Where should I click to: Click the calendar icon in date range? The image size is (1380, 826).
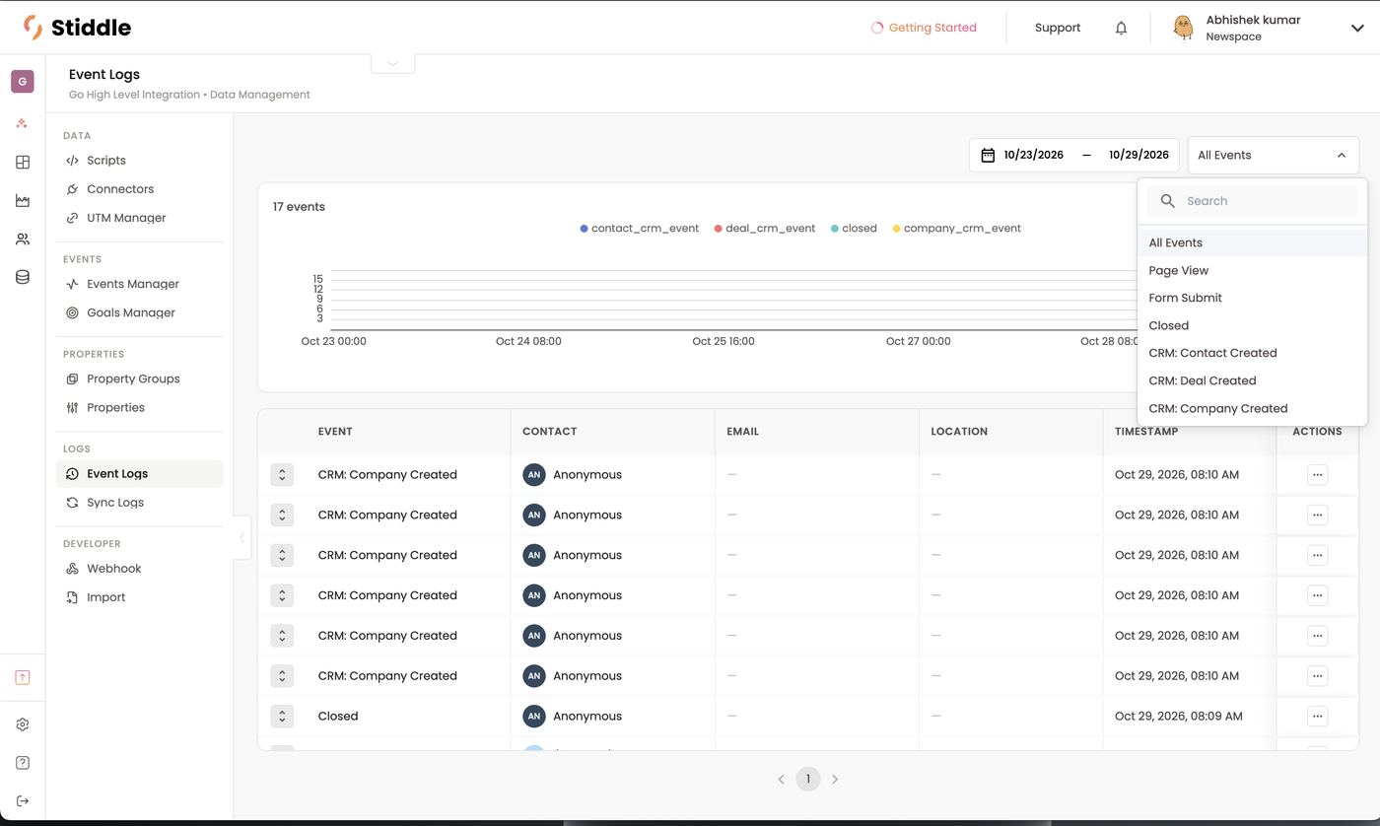pyautogui.click(x=988, y=155)
